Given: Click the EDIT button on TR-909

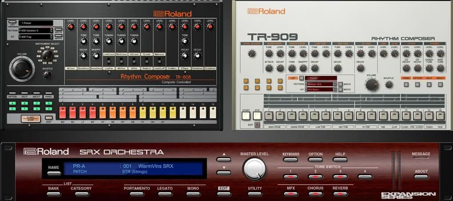Looking at the screenshot, I should pyautogui.click(x=258, y=125).
